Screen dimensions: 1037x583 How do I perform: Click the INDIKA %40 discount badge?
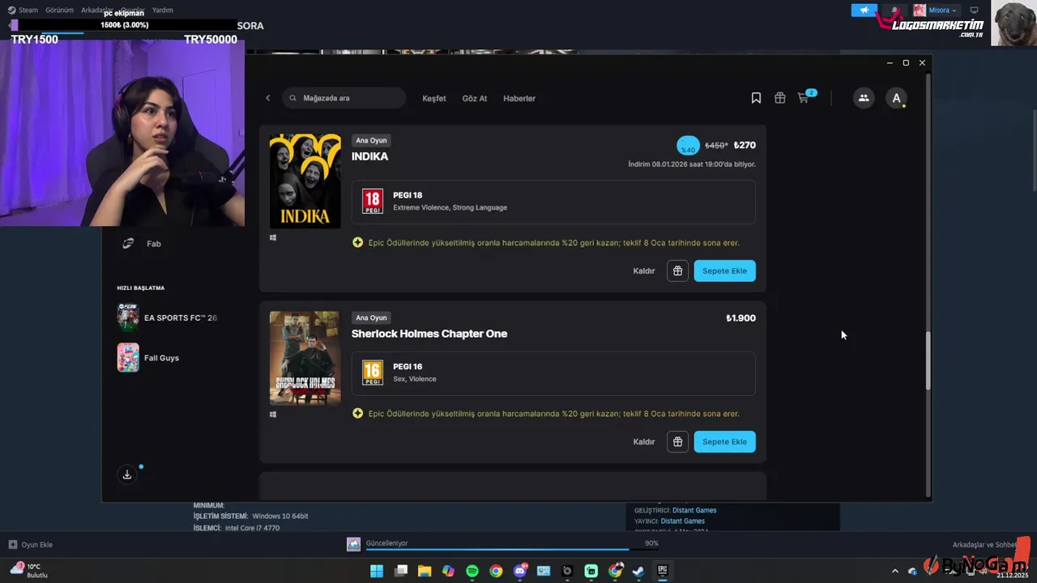coord(688,146)
